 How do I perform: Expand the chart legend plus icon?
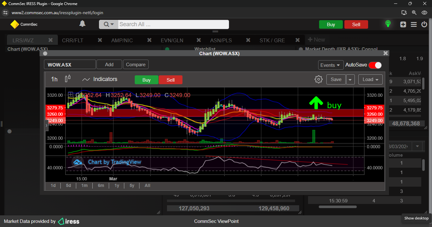71,94
